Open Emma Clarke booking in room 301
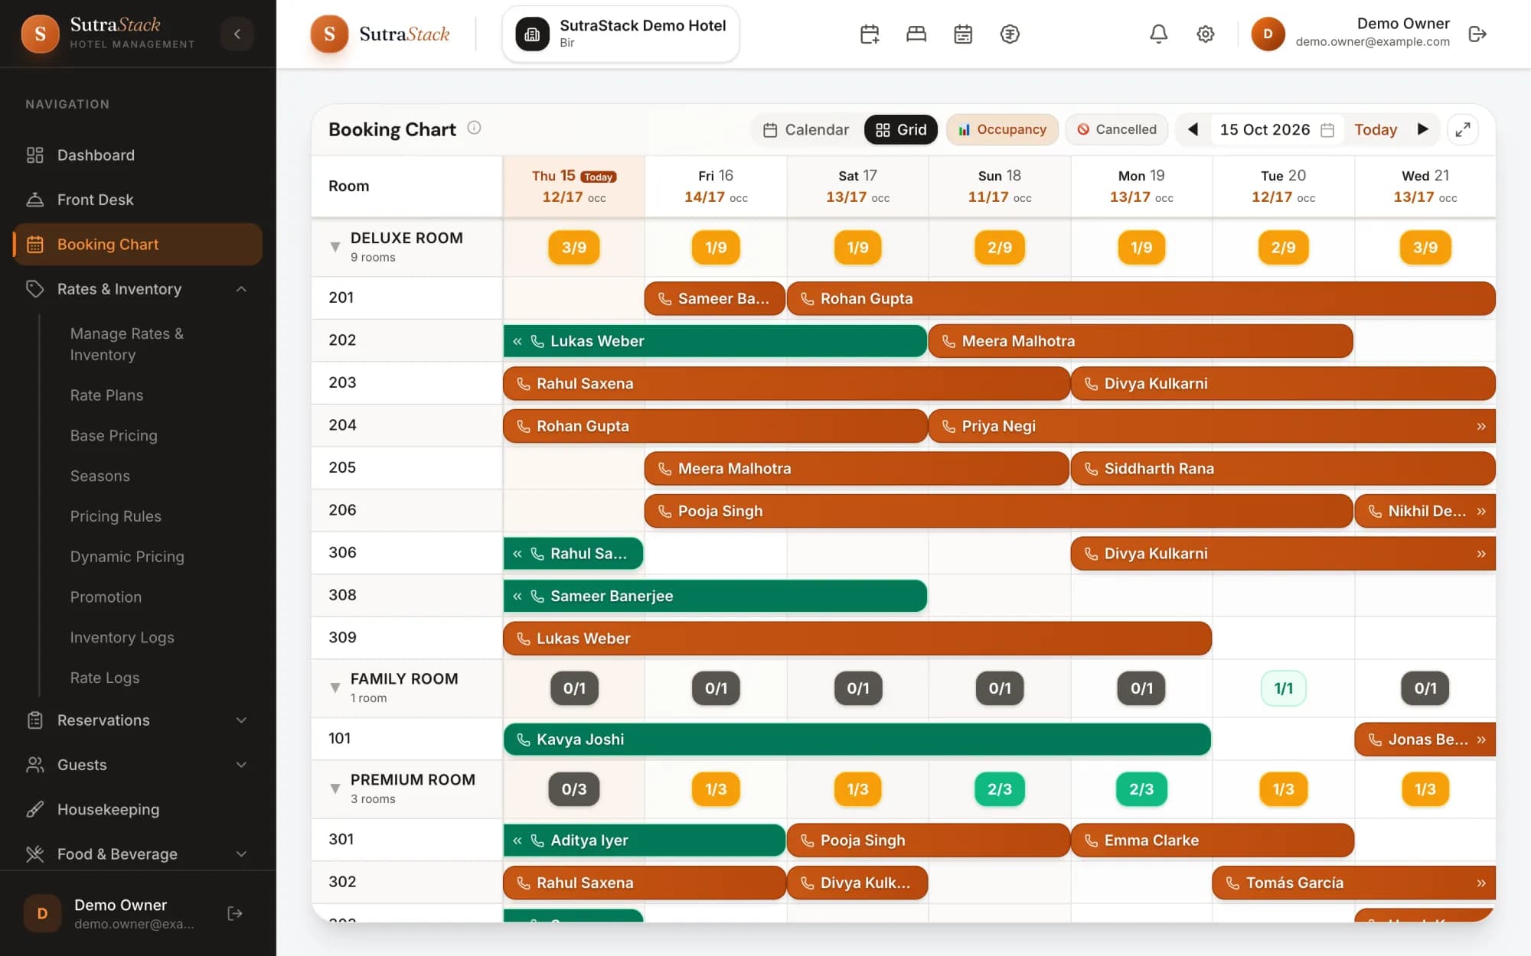Screen dimensions: 1531x956 [1212, 841]
